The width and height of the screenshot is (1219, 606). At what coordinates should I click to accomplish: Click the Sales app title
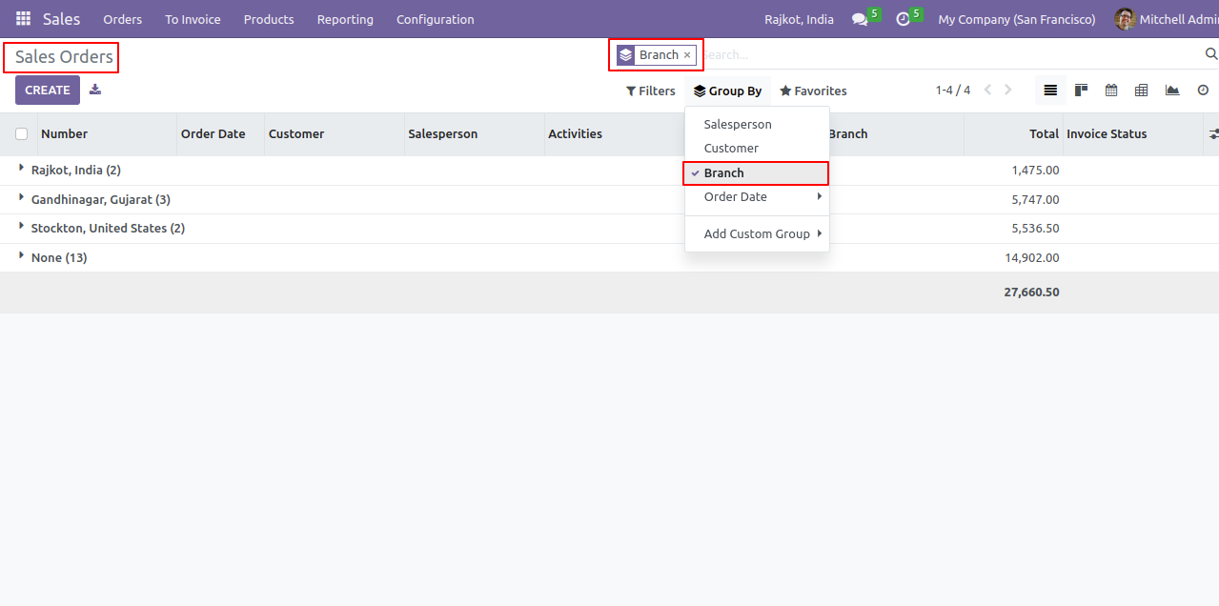tap(62, 19)
